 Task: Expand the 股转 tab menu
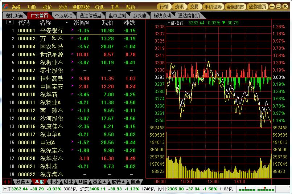[118, 182]
